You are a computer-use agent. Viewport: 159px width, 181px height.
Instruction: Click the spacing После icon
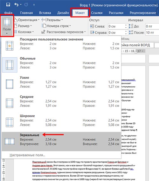(131, 33)
